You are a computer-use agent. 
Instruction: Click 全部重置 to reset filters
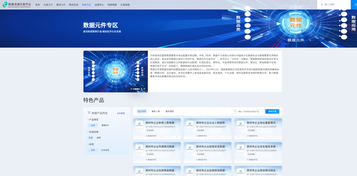[121, 113]
